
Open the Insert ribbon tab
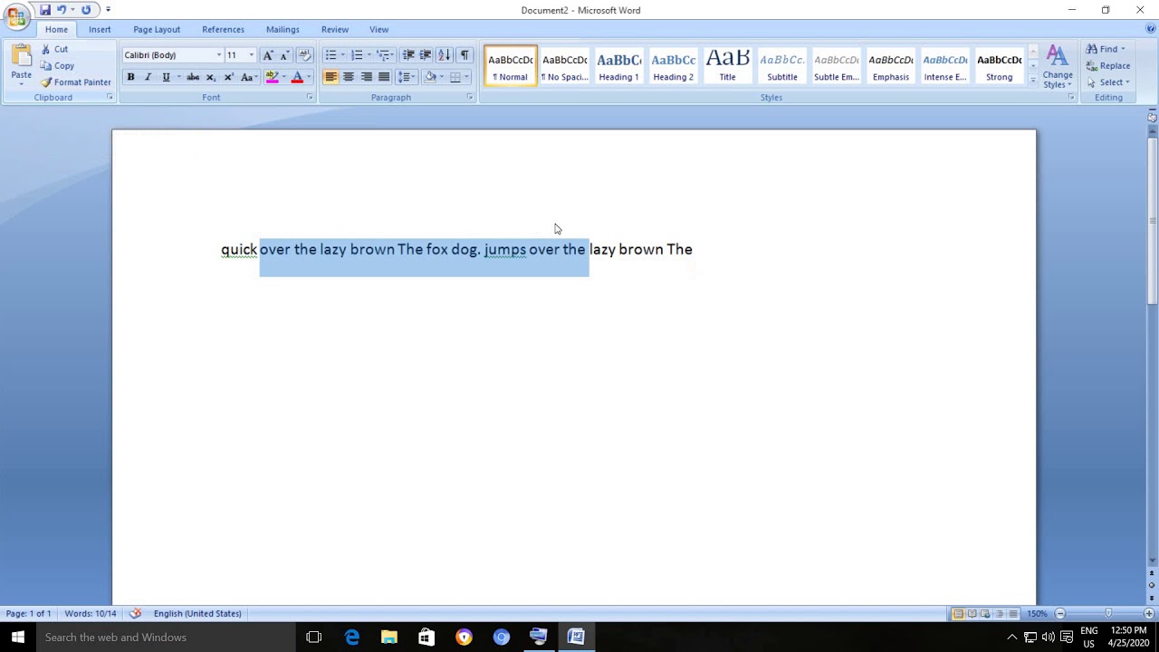click(x=100, y=29)
